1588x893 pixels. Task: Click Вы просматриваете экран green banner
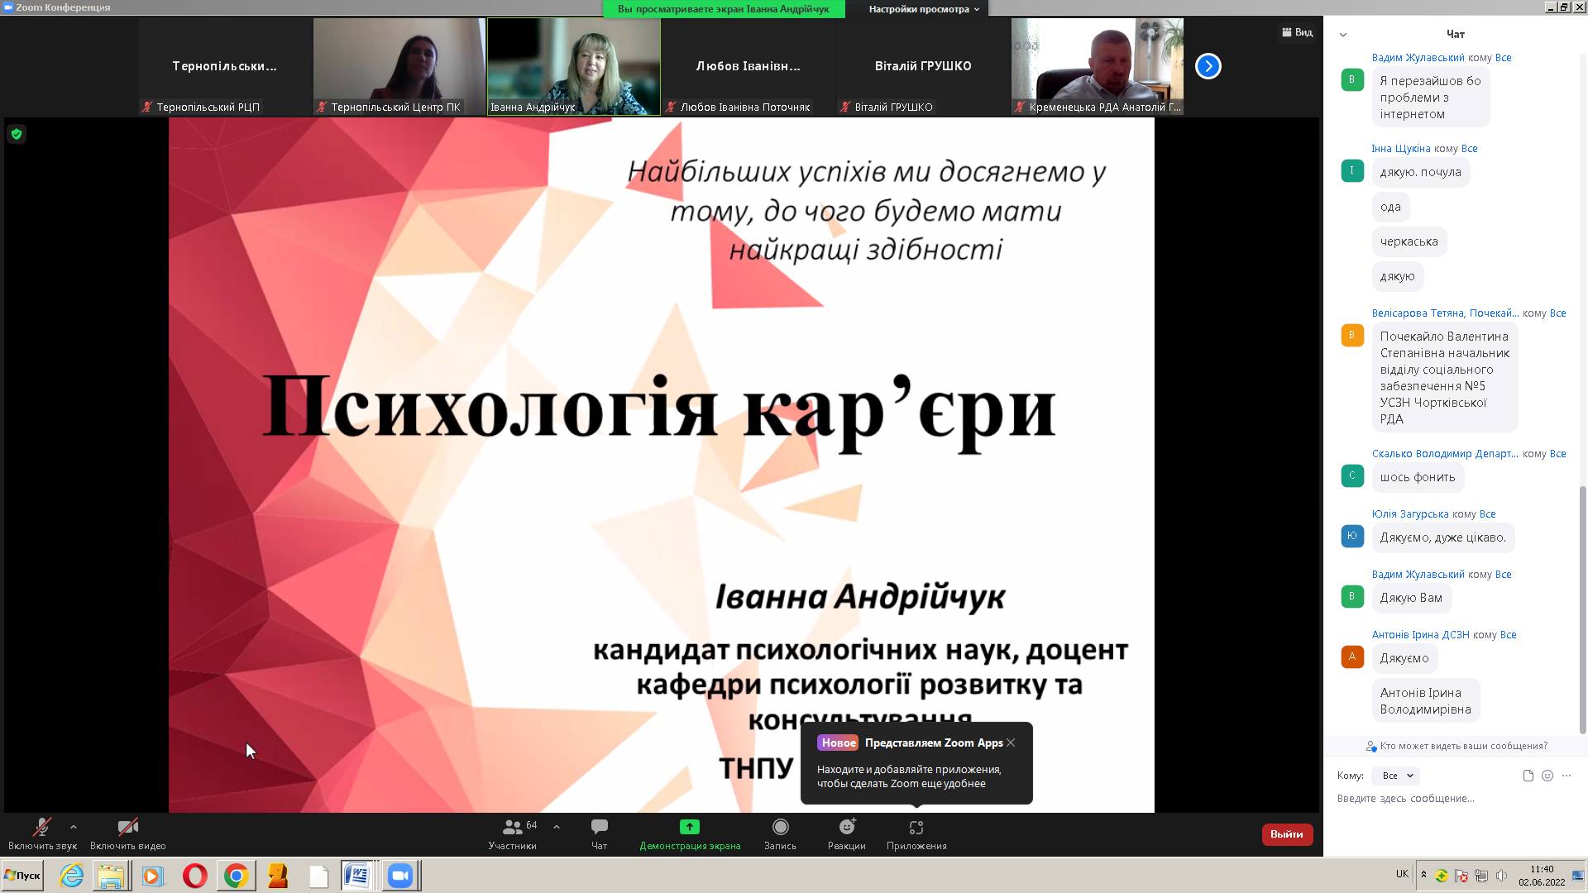click(x=724, y=9)
